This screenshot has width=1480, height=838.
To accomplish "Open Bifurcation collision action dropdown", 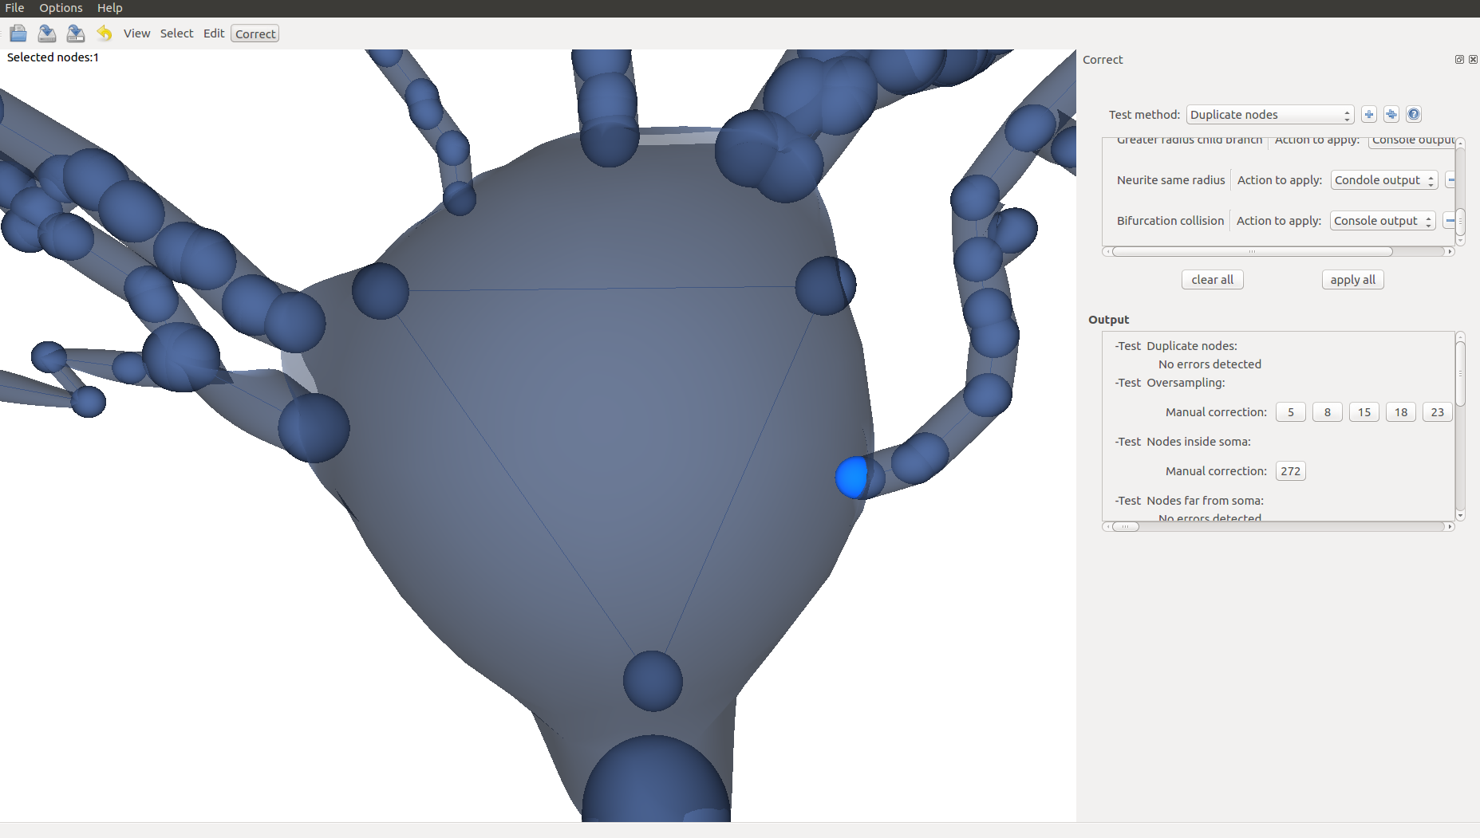I will point(1382,221).
